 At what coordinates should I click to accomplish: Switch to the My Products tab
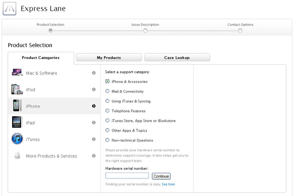tap(109, 57)
